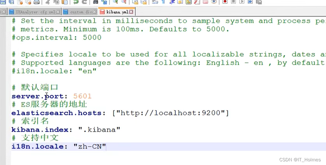The width and height of the screenshot is (326, 165).
Task: Click comment 'Specifies locale to be used'
Action: point(85,54)
